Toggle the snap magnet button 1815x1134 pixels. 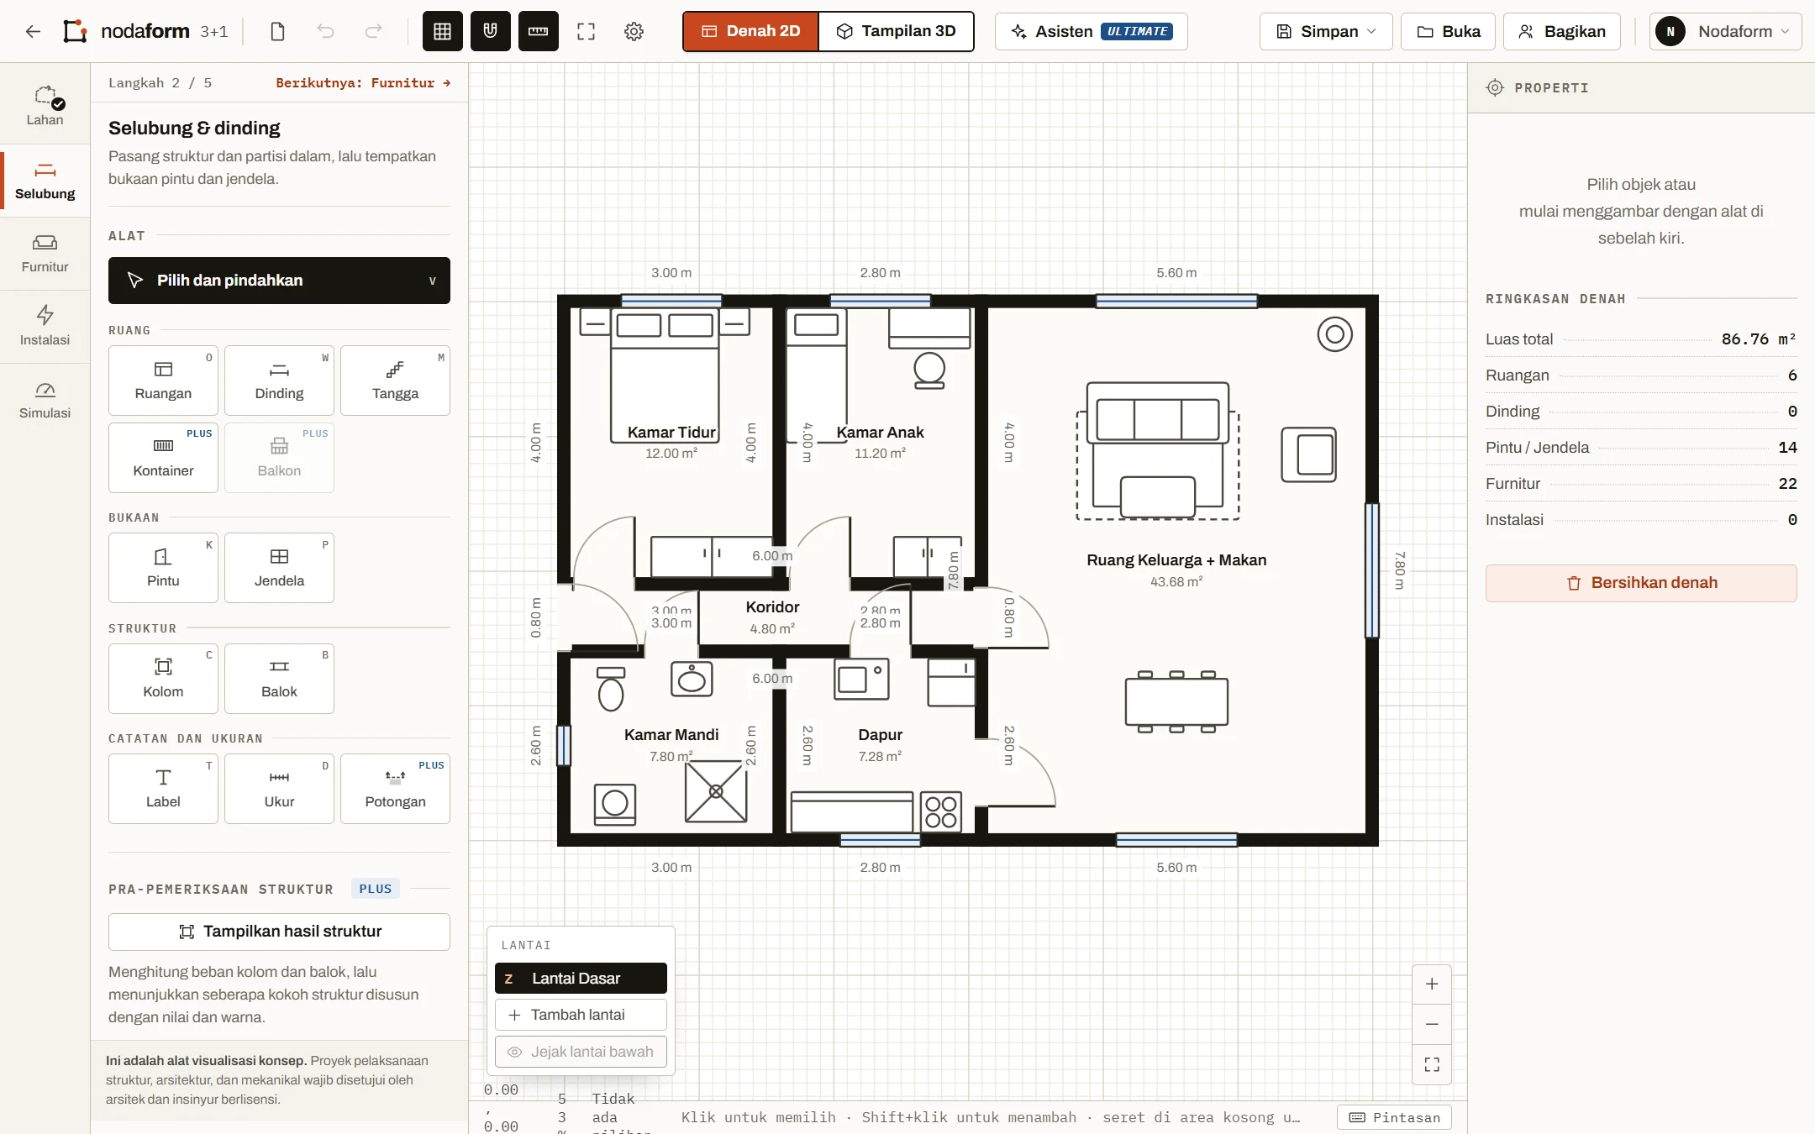coord(491,32)
